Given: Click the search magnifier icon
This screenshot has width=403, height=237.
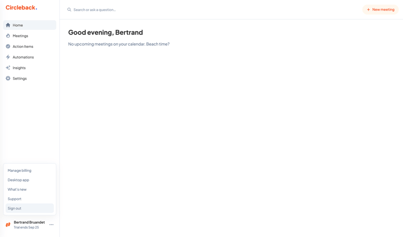Looking at the screenshot, I should tap(69, 10).
